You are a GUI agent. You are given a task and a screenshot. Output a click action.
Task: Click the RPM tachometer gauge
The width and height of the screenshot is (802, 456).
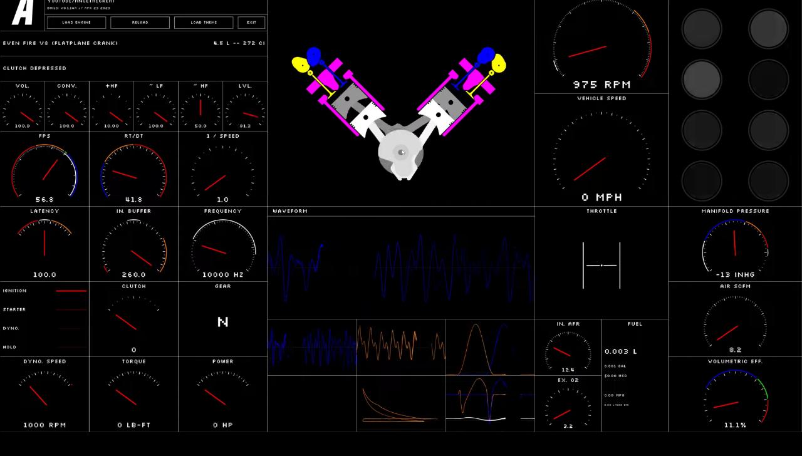601,46
